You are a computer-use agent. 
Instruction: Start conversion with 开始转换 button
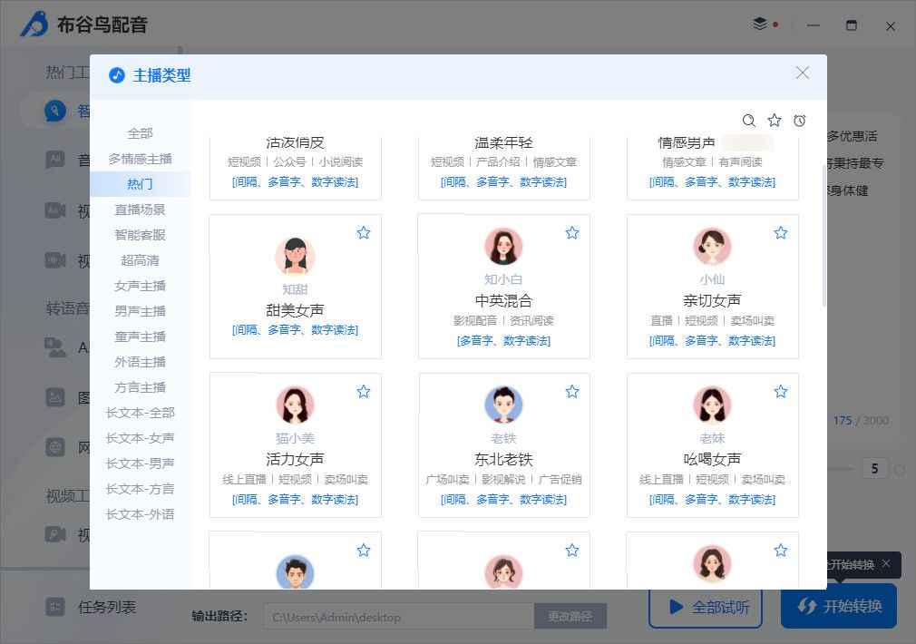click(x=839, y=606)
